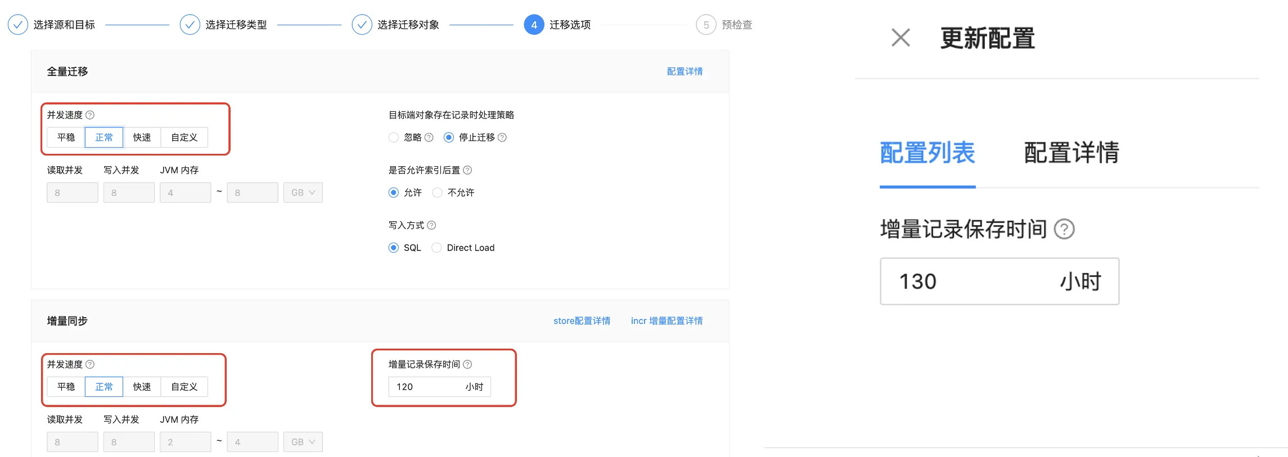The image size is (1288, 457).
Task: Select 停止迁移 radio button
Action: pos(449,138)
